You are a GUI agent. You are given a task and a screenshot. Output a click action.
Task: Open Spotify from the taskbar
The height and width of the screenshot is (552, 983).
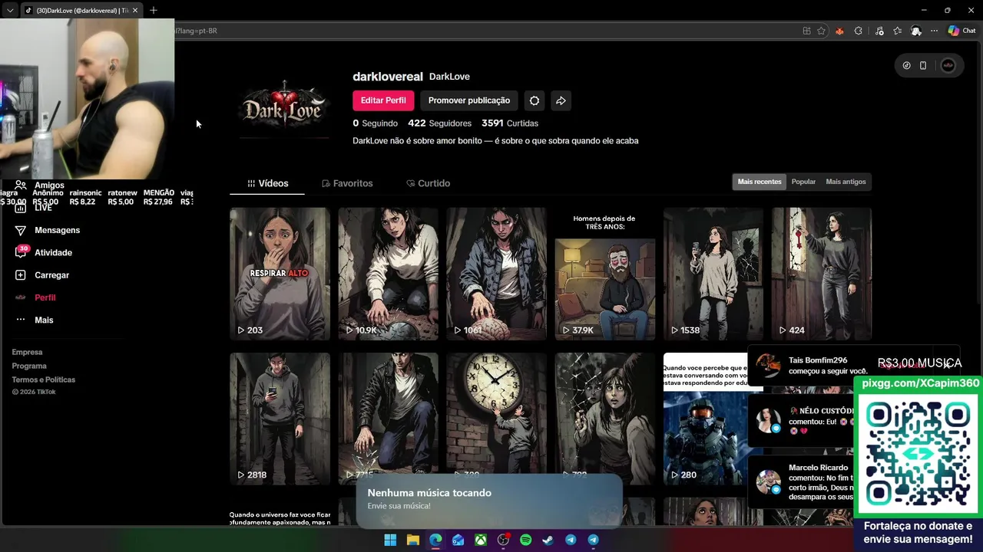(525, 540)
